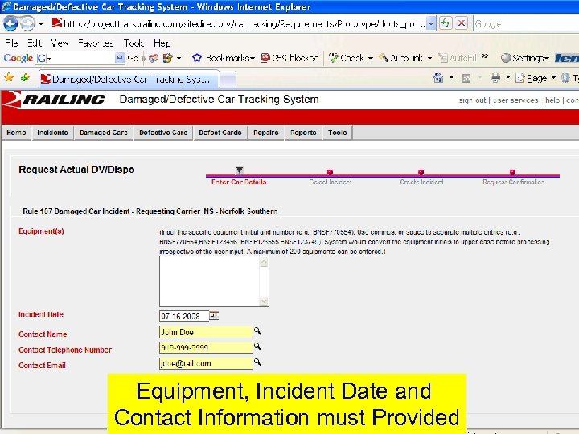Open the View menu
This screenshot has width=579, height=434.
pos(60,43)
